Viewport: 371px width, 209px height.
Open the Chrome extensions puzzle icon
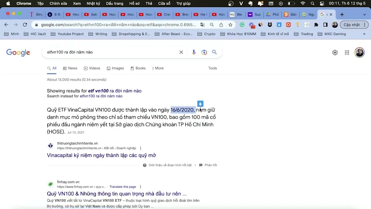316,25
